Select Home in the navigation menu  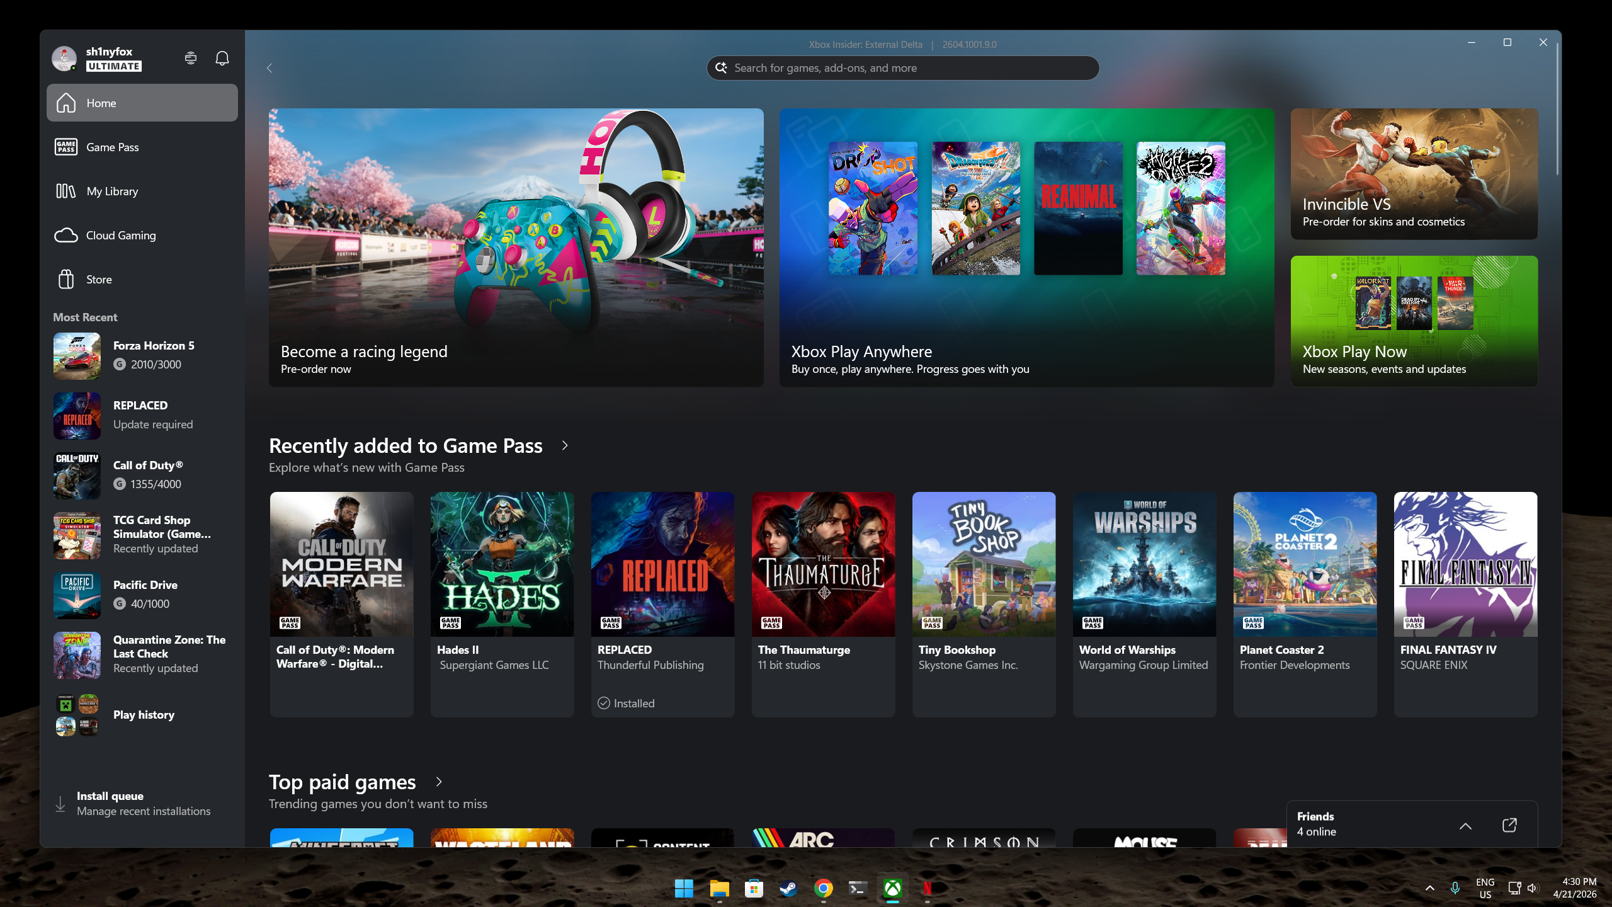tap(101, 103)
